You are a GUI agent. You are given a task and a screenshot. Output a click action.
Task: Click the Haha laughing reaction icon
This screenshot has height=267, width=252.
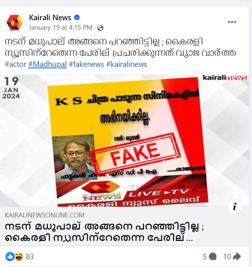pos(19,256)
